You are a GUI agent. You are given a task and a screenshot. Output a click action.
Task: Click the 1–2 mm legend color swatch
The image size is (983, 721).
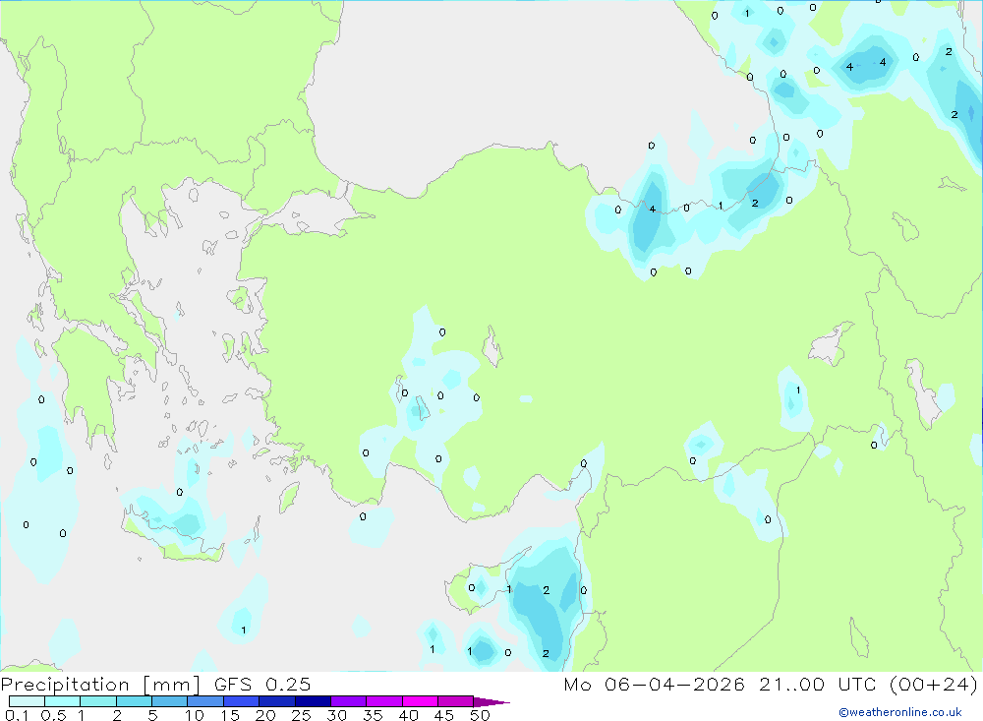98,701
